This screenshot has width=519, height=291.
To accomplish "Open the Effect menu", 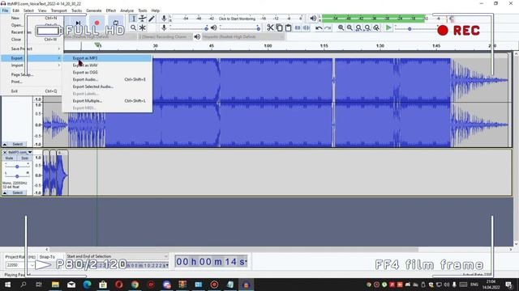I will click(111, 11).
